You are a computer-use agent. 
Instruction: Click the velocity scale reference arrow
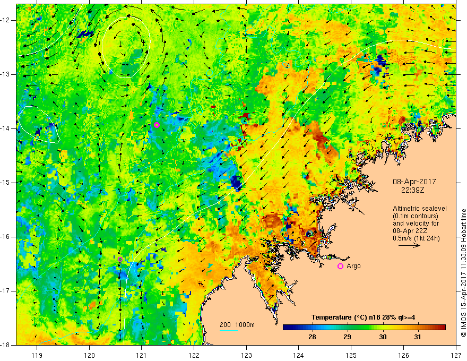pyautogui.click(x=409, y=246)
